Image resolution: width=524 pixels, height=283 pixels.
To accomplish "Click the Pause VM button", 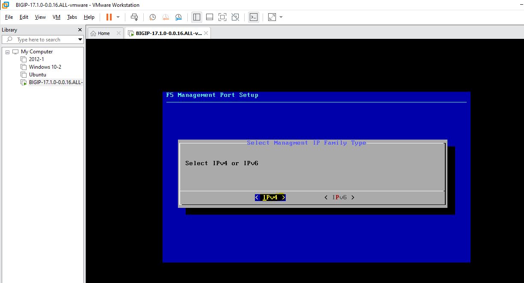I will click(x=109, y=17).
